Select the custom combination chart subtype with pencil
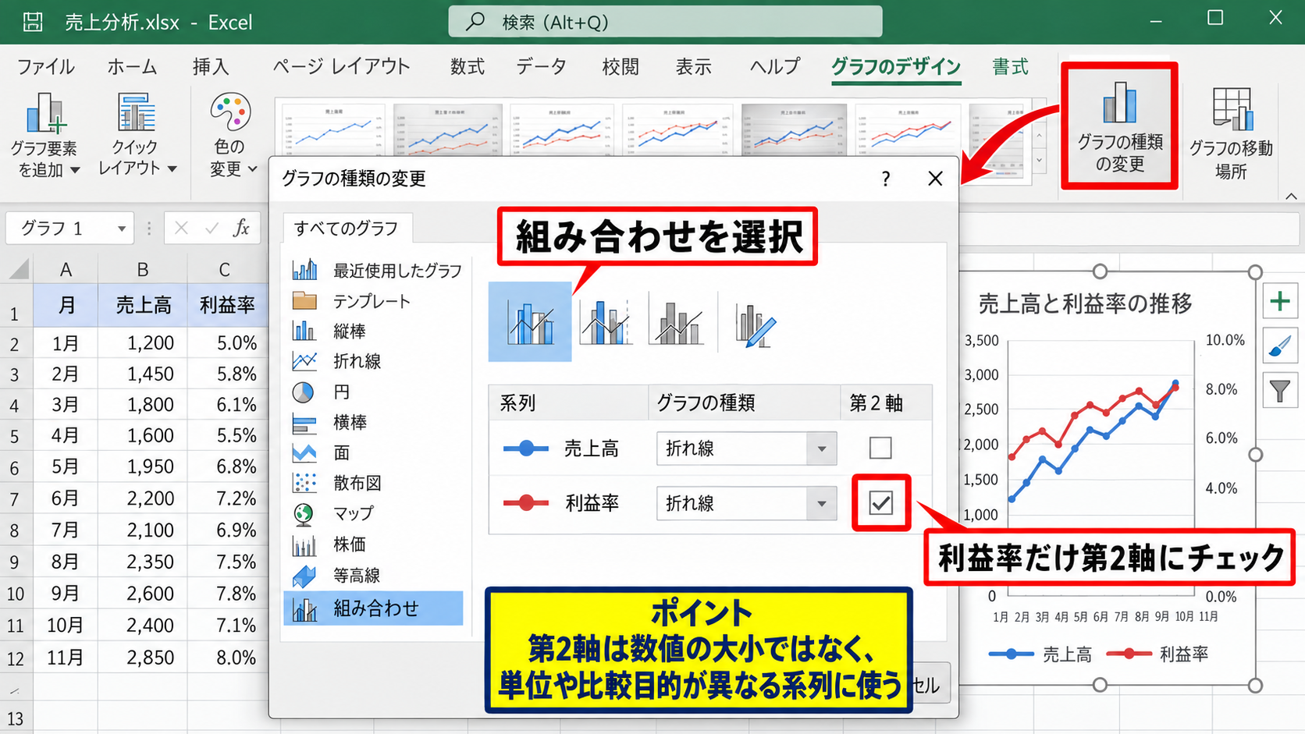Screen dimensions: 1305x734 click(755, 324)
